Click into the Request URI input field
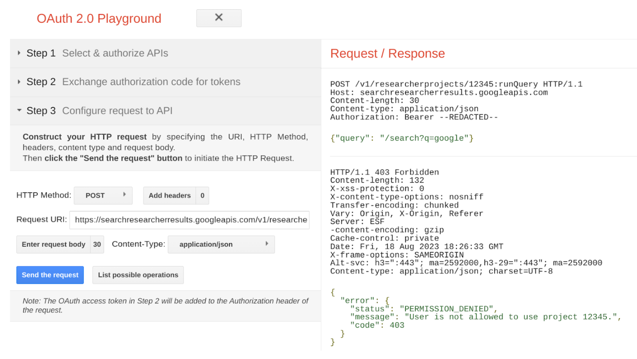 pyautogui.click(x=189, y=220)
